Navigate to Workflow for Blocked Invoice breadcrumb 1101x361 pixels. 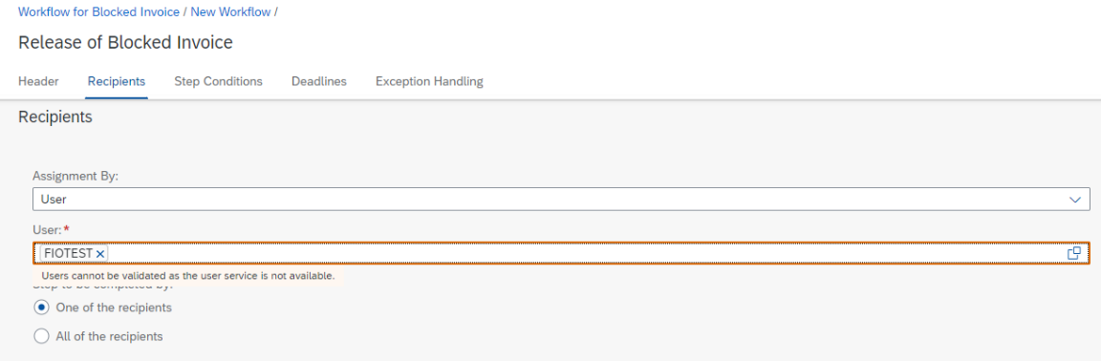click(x=99, y=12)
